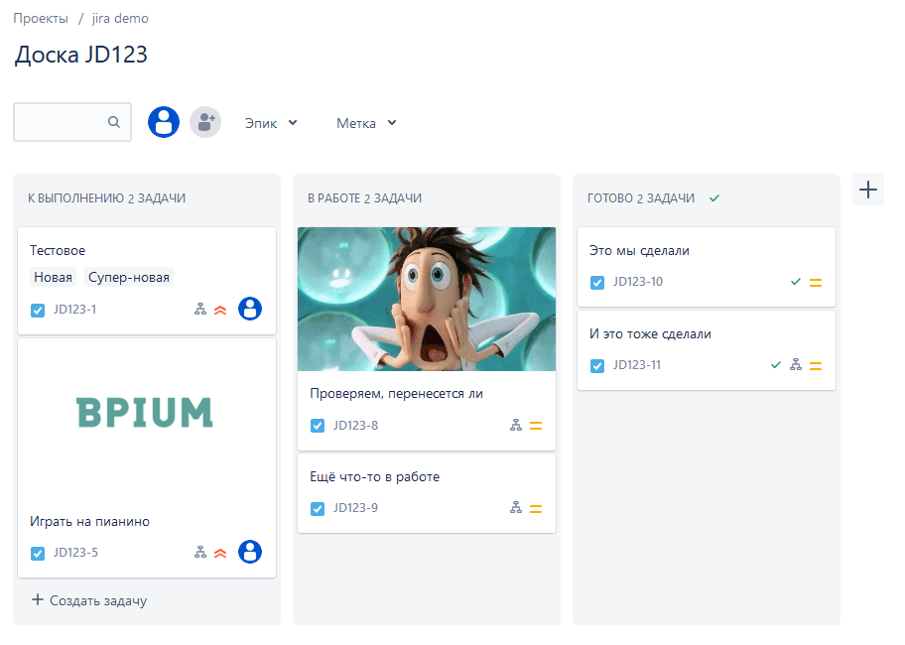Click medium priority icon on JD123-10
Viewport: 905px width, 645px height.
(816, 283)
